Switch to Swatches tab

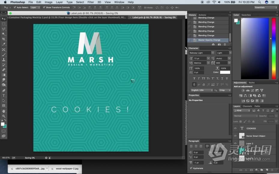tap(246, 15)
